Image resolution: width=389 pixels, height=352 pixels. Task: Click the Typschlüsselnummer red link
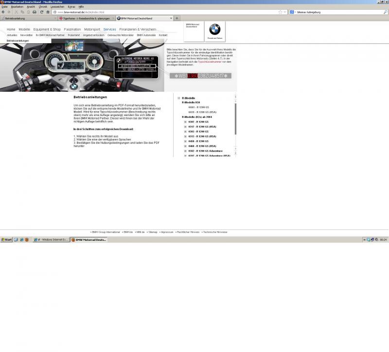tap(210, 62)
